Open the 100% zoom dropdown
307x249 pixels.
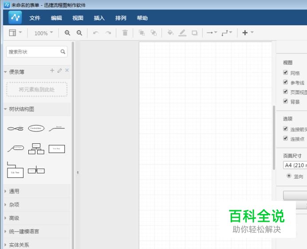pyautogui.click(x=43, y=33)
